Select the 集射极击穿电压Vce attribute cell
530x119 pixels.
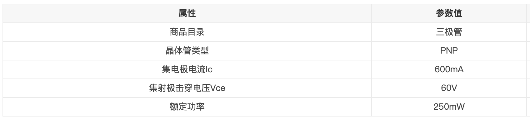(187, 88)
